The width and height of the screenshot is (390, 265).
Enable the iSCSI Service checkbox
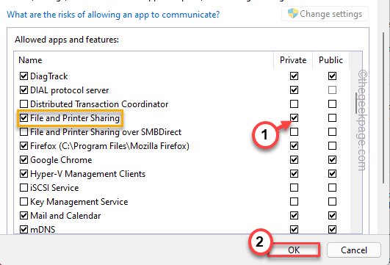(24, 187)
